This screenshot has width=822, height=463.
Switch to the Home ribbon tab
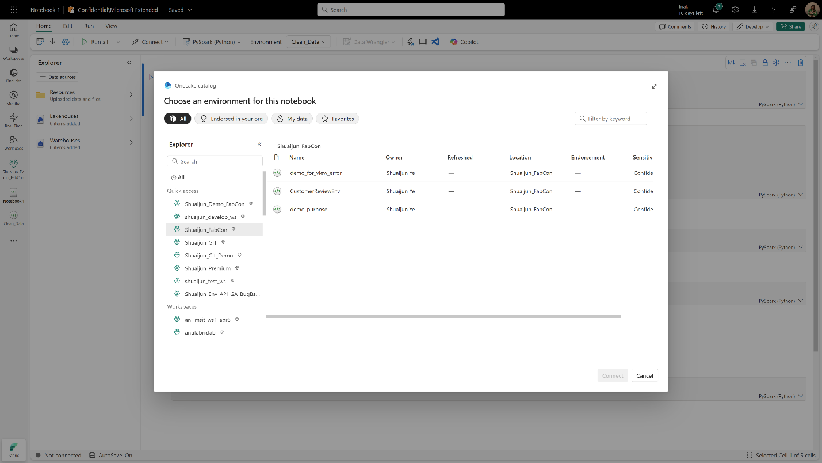pos(44,26)
